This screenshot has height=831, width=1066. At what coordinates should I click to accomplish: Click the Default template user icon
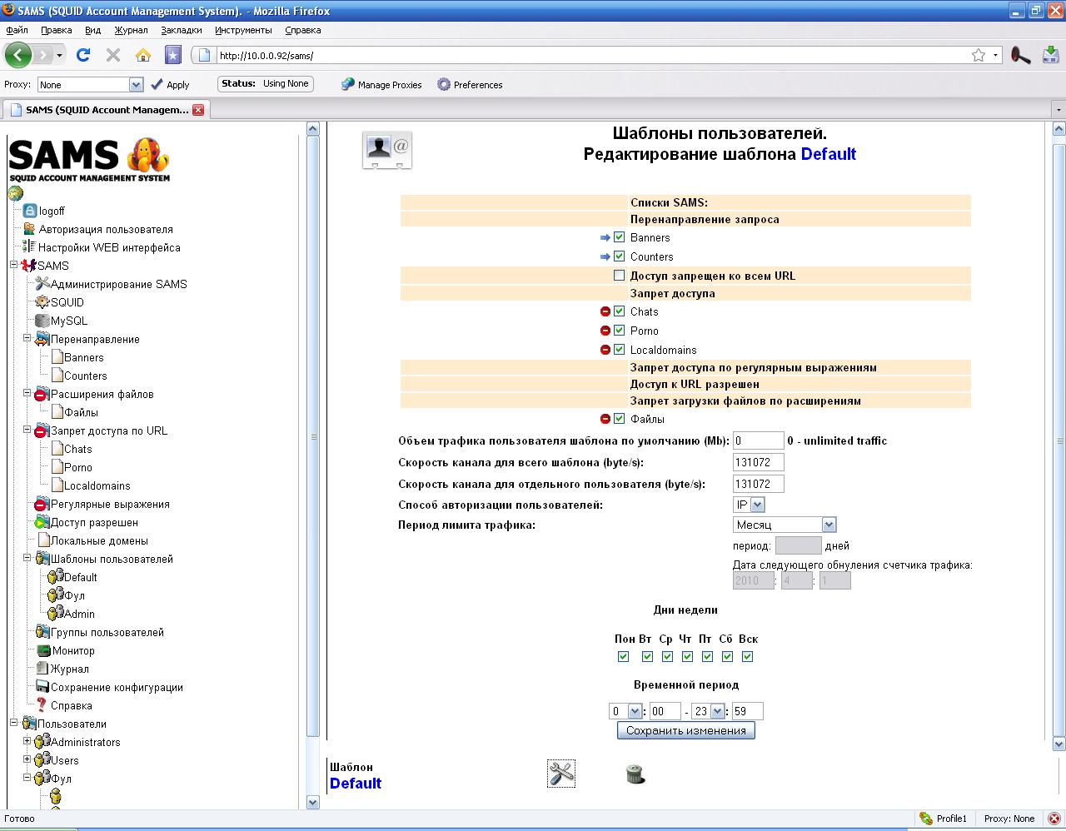click(x=56, y=577)
